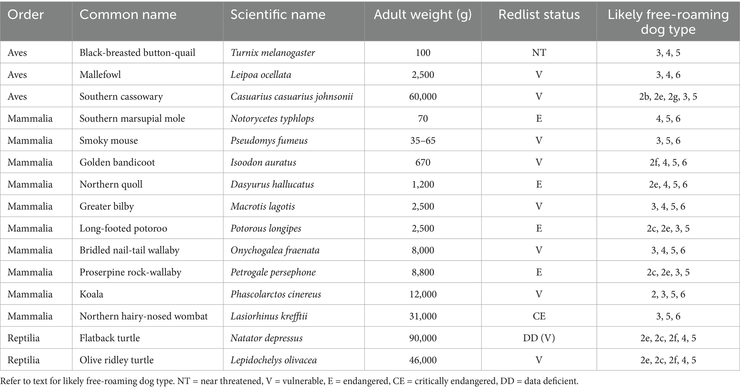This screenshot has height=389, width=740.
Task: Click the Mallefowl common name cell
Action: (x=100, y=74)
